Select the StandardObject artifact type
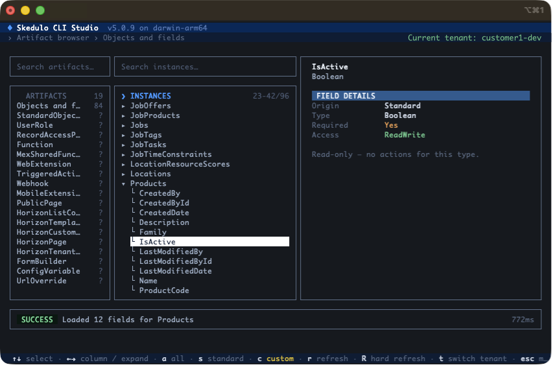 click(60, 115)
